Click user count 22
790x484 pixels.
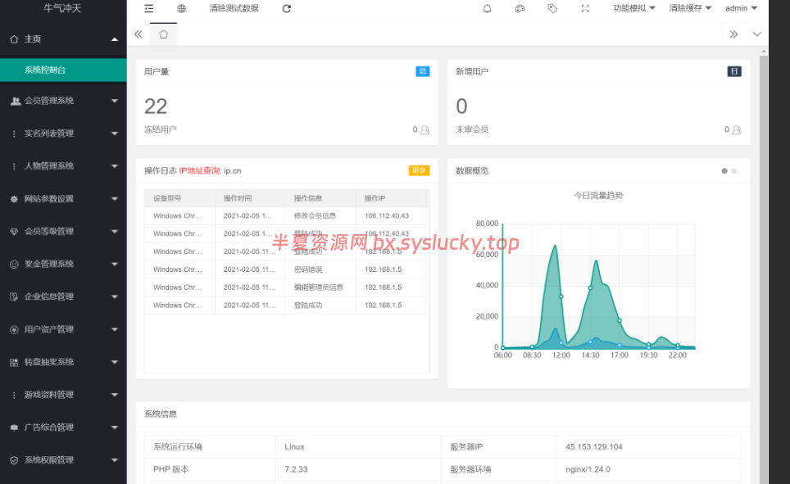pyautogui.click(x=156, y=106)
